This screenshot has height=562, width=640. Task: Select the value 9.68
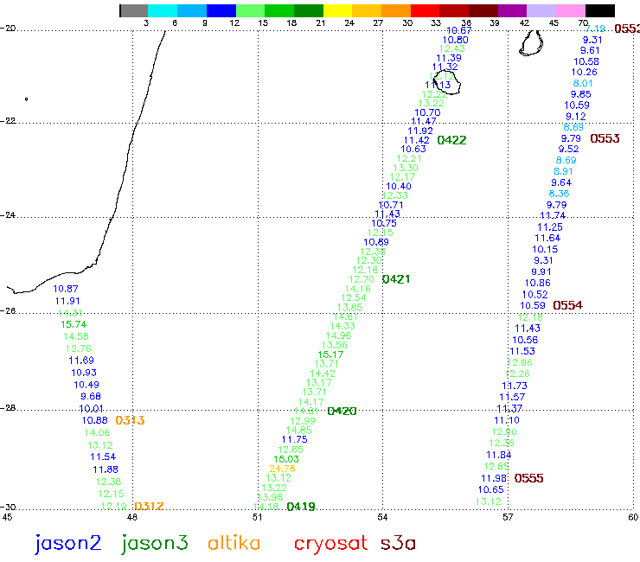click(91, 396)
